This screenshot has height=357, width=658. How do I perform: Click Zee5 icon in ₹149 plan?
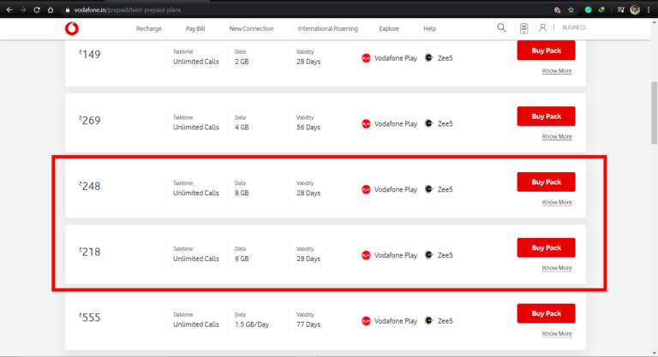tap(429, 58)
